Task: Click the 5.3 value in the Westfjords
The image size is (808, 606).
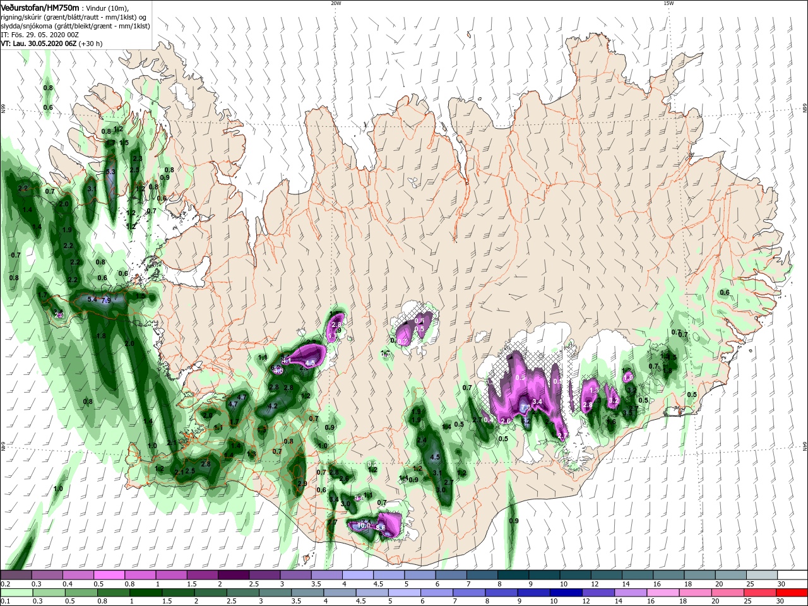Action: coord(111,172)
